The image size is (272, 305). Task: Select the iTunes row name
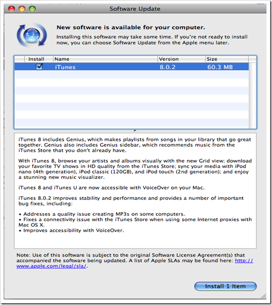[65, 67]
